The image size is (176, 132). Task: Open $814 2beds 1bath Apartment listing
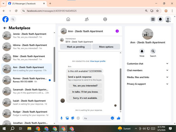point(79,42)
